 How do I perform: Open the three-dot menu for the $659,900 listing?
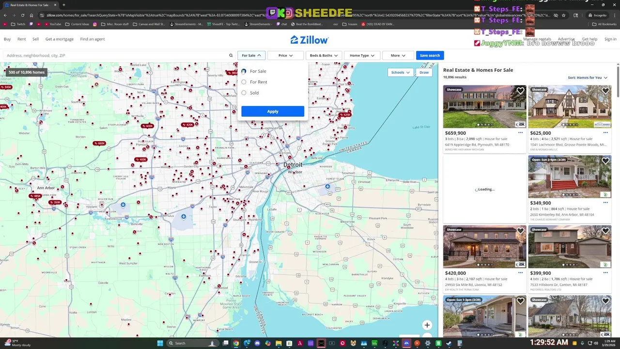[x=520, y=133]
